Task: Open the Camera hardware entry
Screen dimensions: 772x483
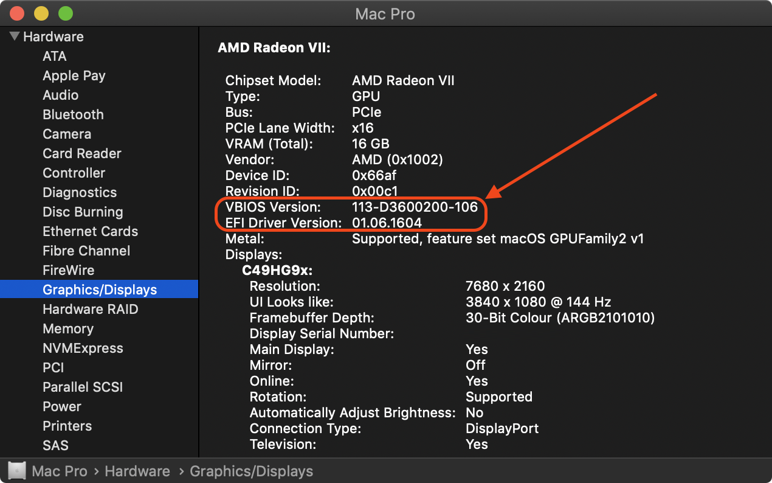Action: coord(67,134)
